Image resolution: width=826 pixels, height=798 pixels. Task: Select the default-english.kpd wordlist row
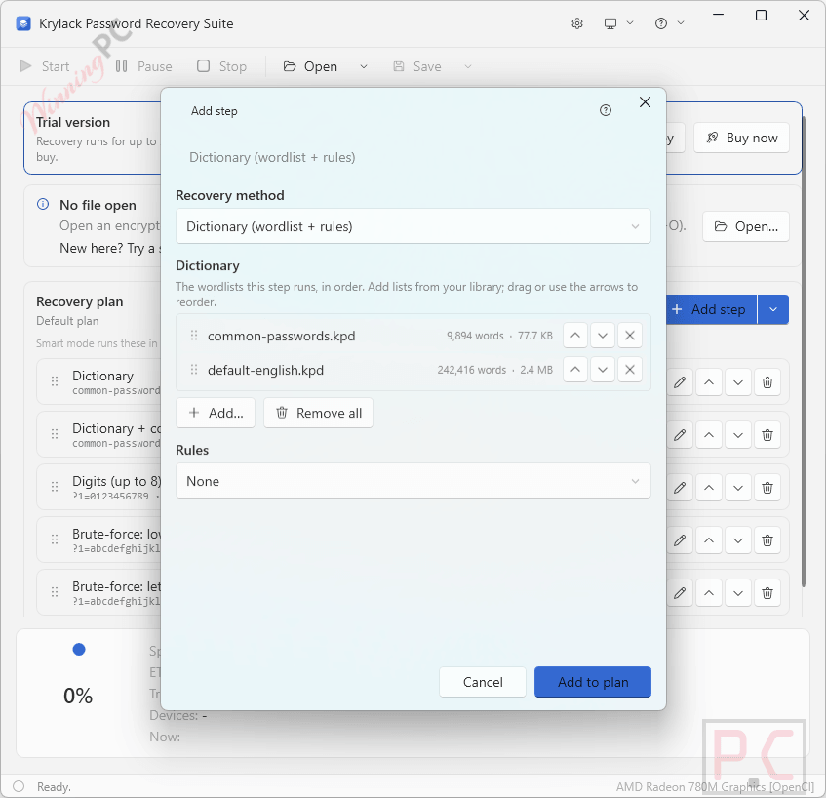coord(413,370)
